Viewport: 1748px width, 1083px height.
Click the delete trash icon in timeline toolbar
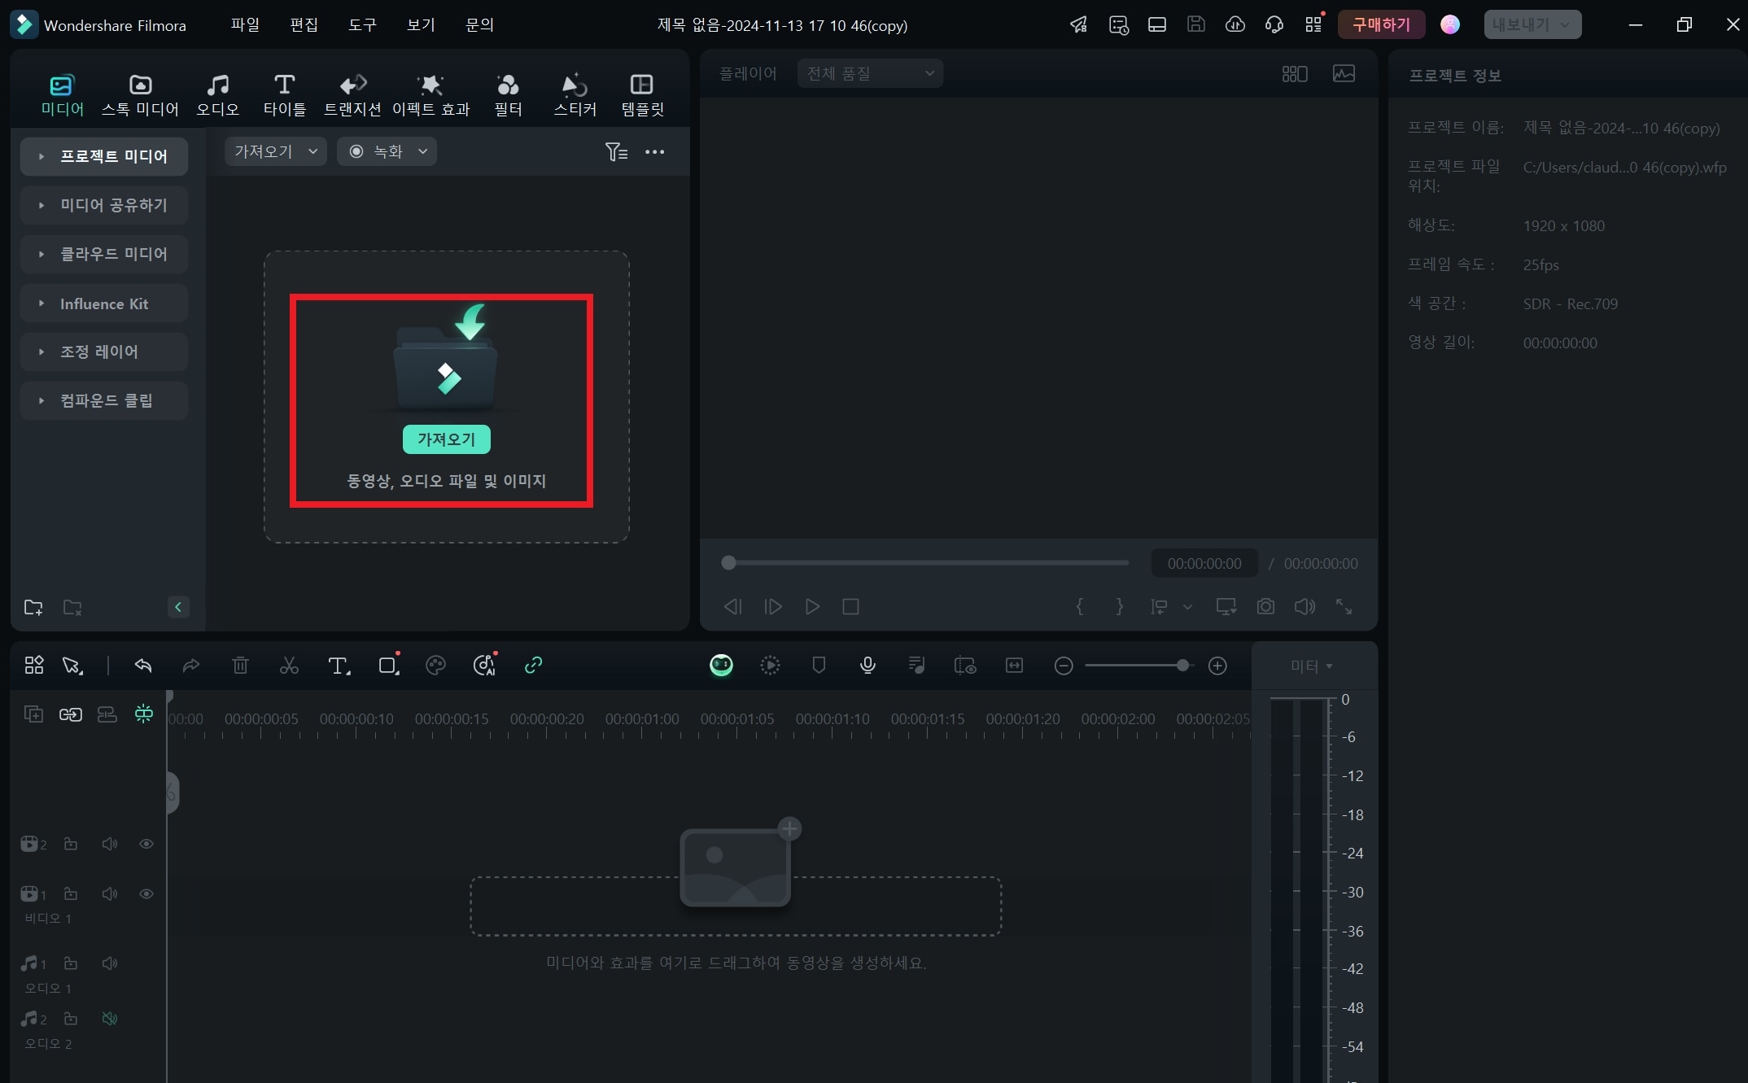pos(240,666)
